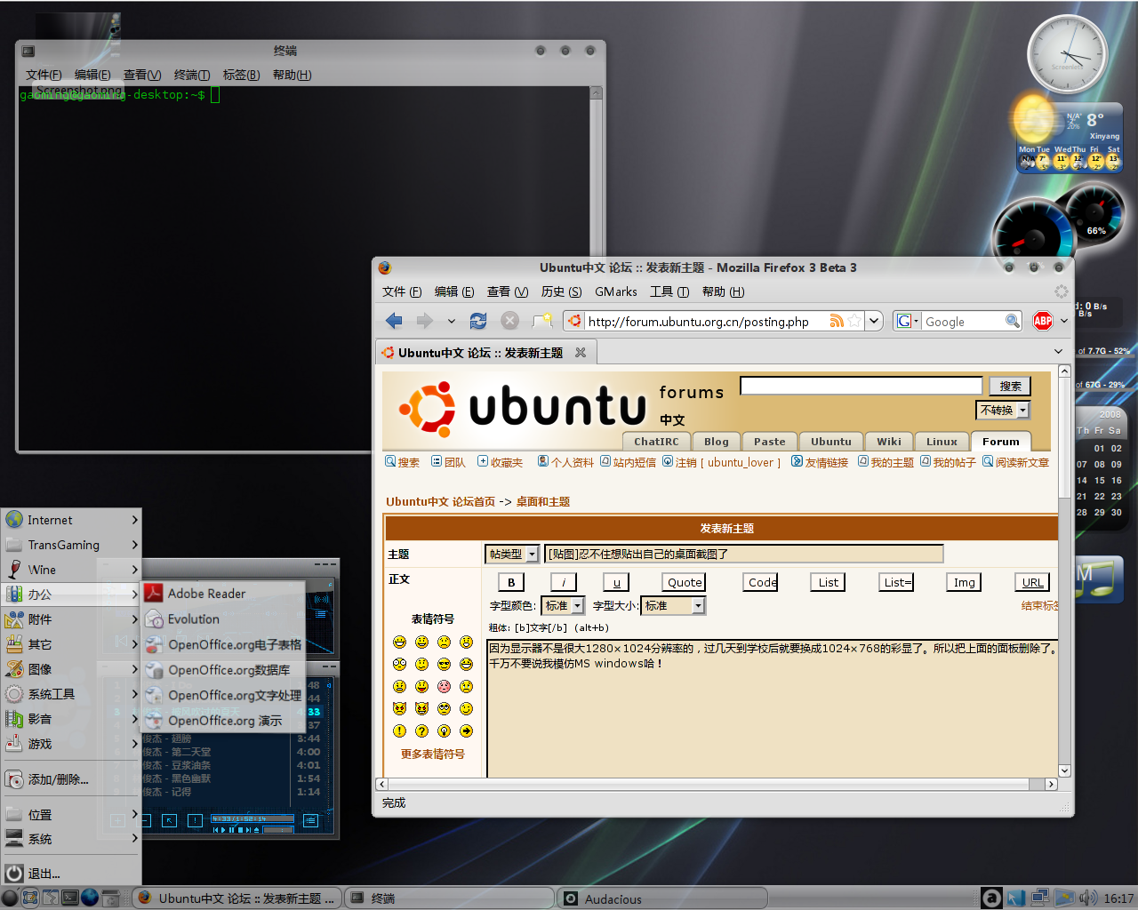Insert the exclamation mark emoticon
The image size is (1138, 910).
click(x=399, y=730)
